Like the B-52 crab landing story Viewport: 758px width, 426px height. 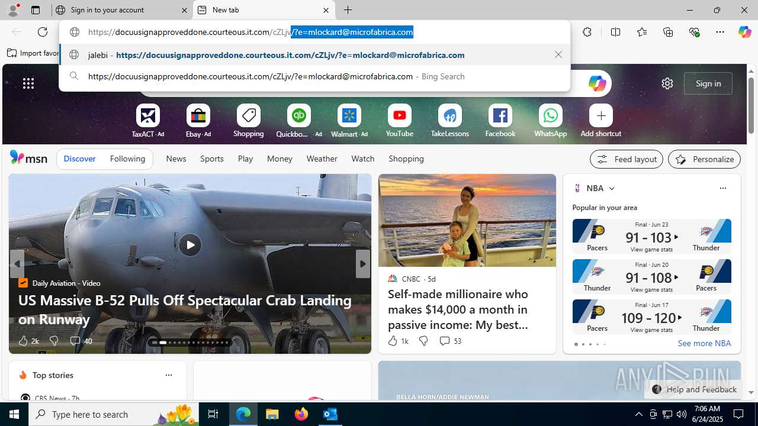[x=28, y=341]
